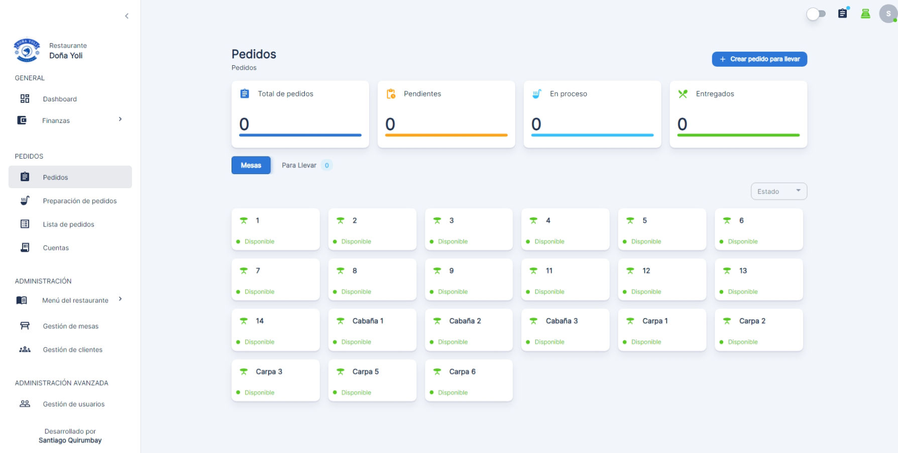This screenshot has height=453, width=898.
Task: Select table card 2
Action: (x=372, y=229)
